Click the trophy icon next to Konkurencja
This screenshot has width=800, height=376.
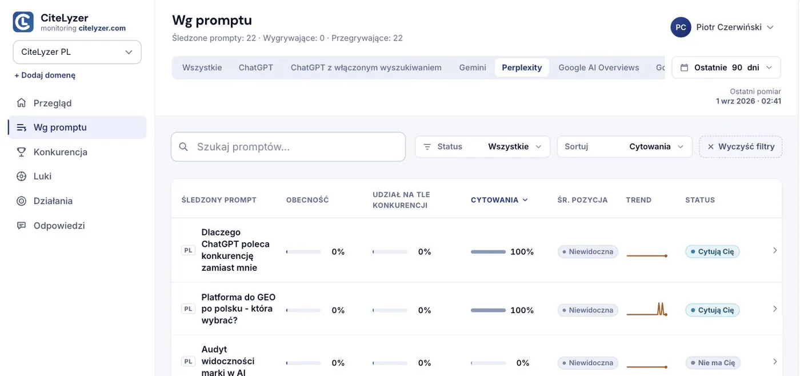(x=22, y=152)
